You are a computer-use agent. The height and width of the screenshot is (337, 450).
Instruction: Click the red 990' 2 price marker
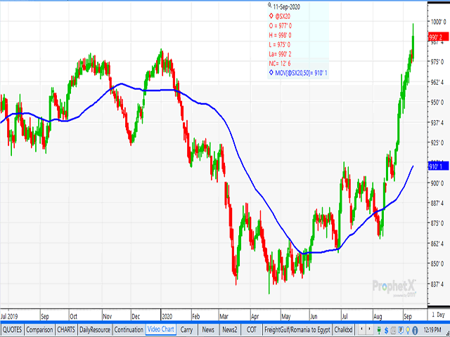(438, 37)
